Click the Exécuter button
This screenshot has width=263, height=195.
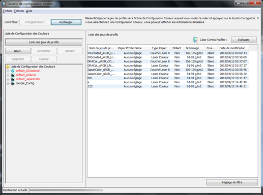click(244, 40)
